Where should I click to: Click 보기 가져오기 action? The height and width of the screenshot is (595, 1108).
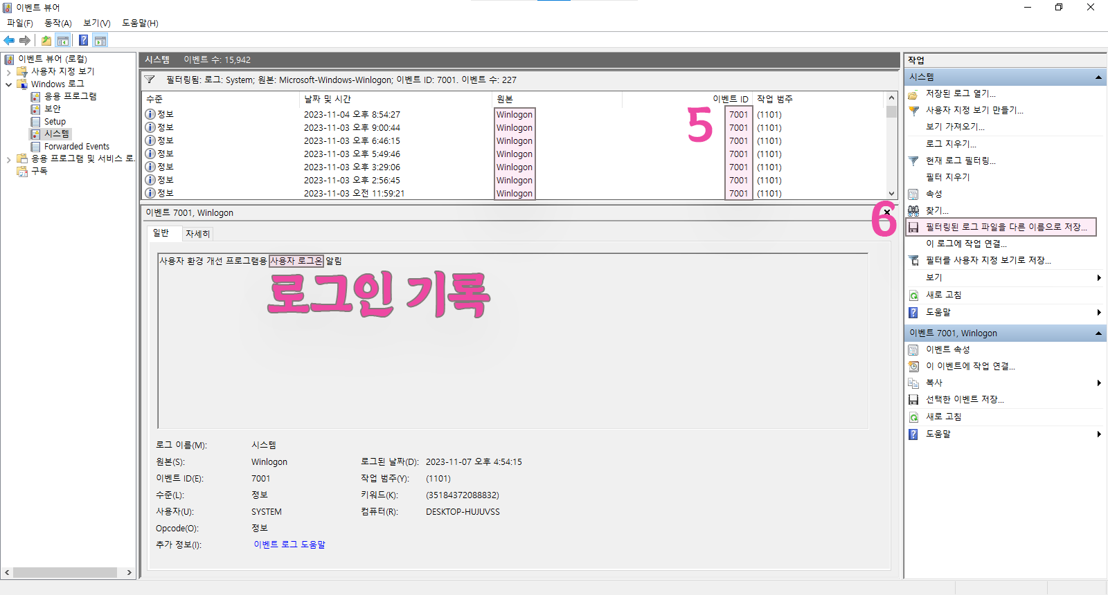tap(955, 127)
